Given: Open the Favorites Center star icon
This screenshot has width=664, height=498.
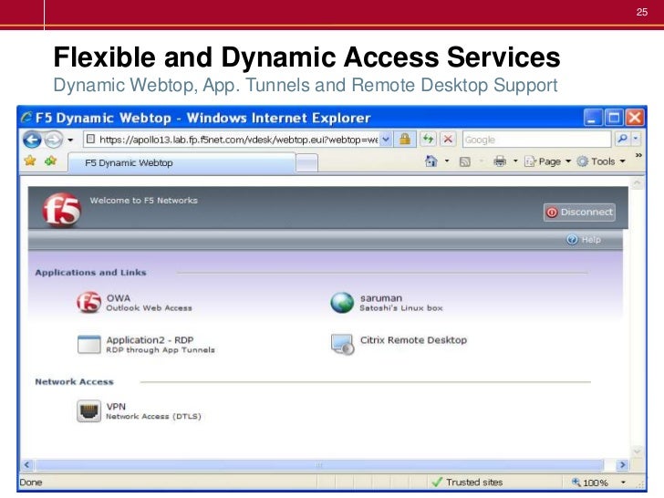Looking at the screenshot, I should click(30, 161).
